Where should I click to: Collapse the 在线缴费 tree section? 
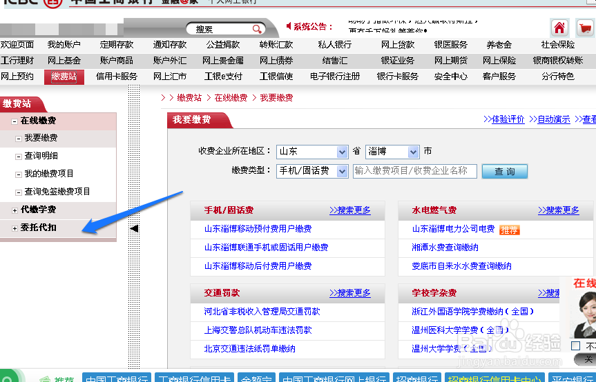click(x=15, y=121)
